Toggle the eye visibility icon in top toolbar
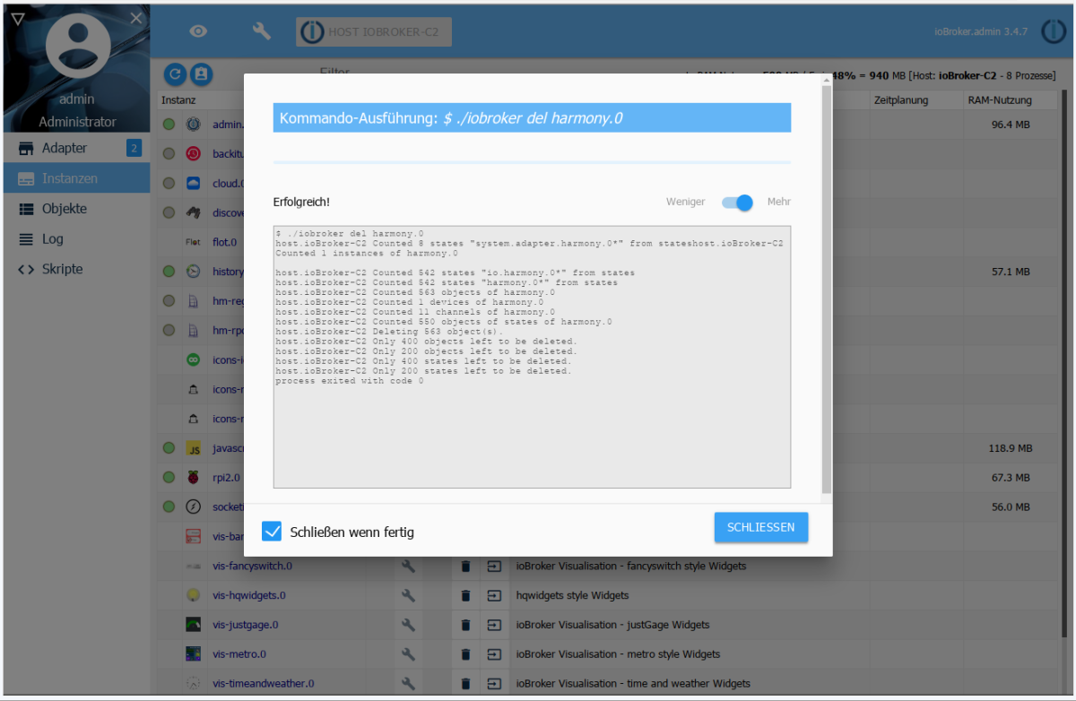Image resolution: width=1076 pixels, height=701 pixels. (198, 31)
